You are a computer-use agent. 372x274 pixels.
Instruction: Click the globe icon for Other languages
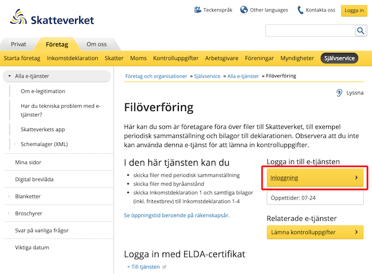(x=244, y=10)
